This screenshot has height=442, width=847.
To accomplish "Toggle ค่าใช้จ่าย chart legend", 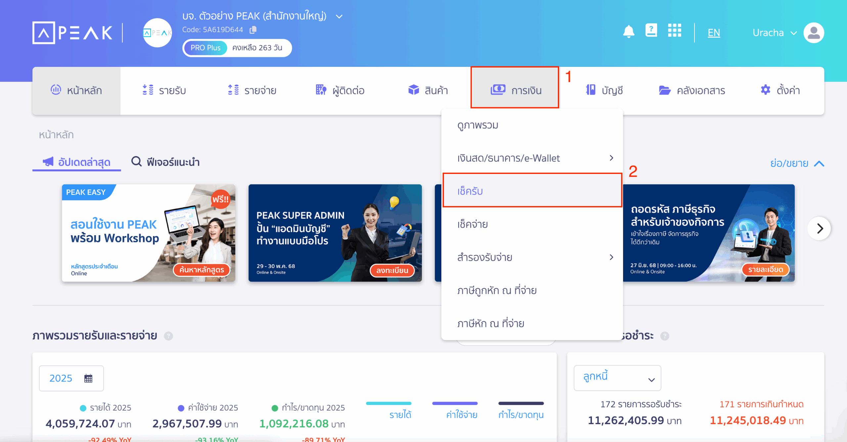I will tap(455, 411).
